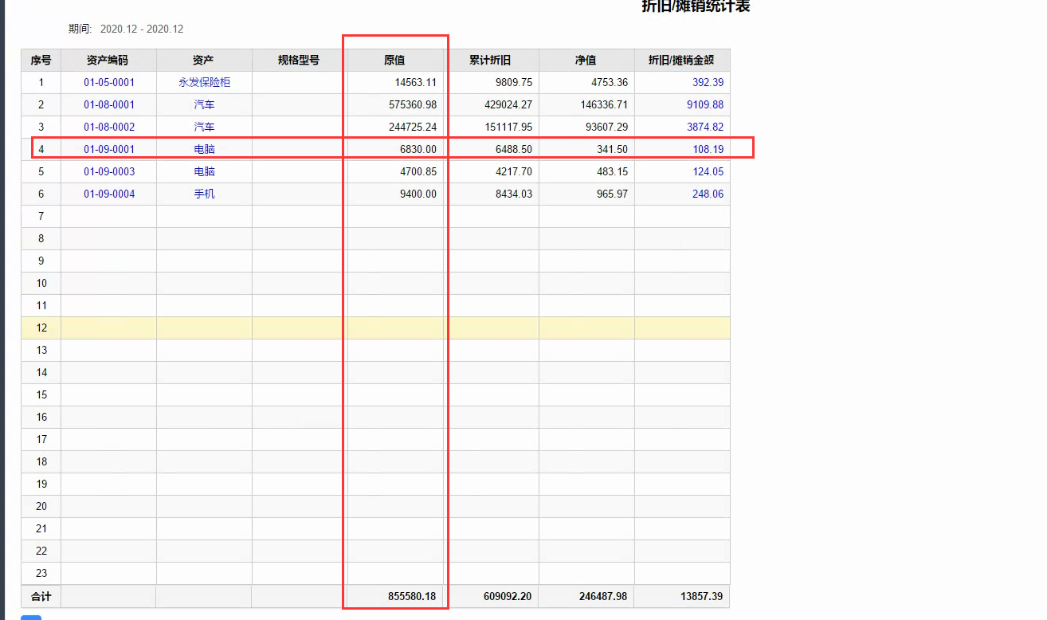
Task: Open the 永发保险柜 asset link
Action: 205,82
